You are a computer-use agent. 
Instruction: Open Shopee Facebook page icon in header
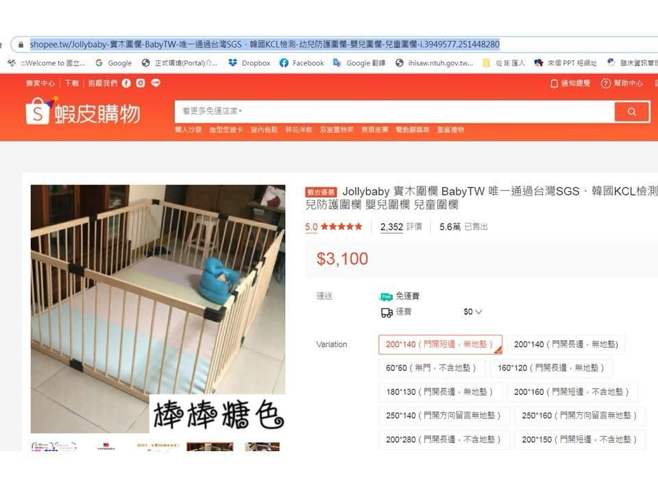pyautogui.click(x=126, y=83)
